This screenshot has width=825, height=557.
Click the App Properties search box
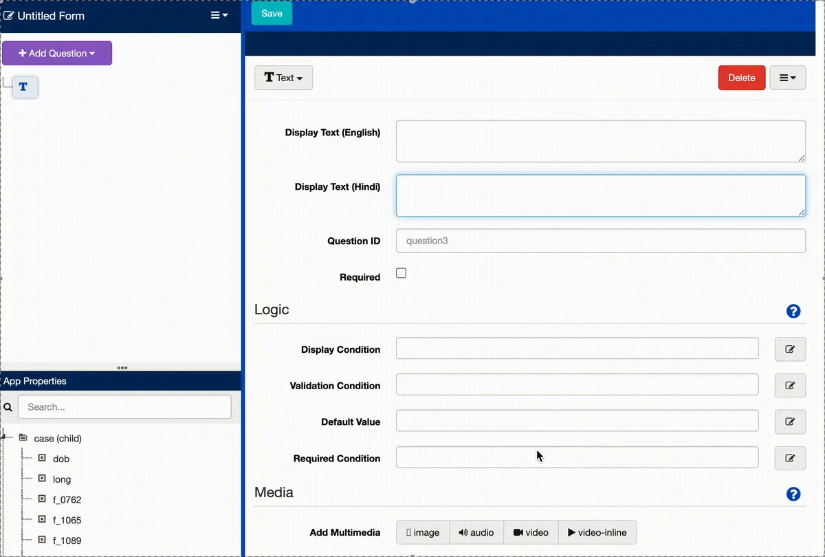(x=124, y=407)
